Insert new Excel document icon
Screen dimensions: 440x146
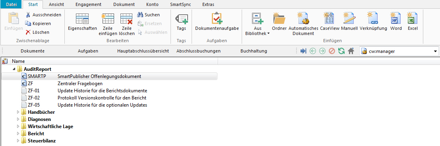tap(413, 19)
